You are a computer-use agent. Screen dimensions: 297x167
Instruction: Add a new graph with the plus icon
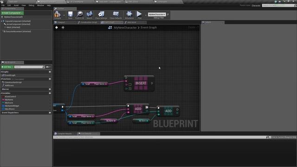click(50, 72)
